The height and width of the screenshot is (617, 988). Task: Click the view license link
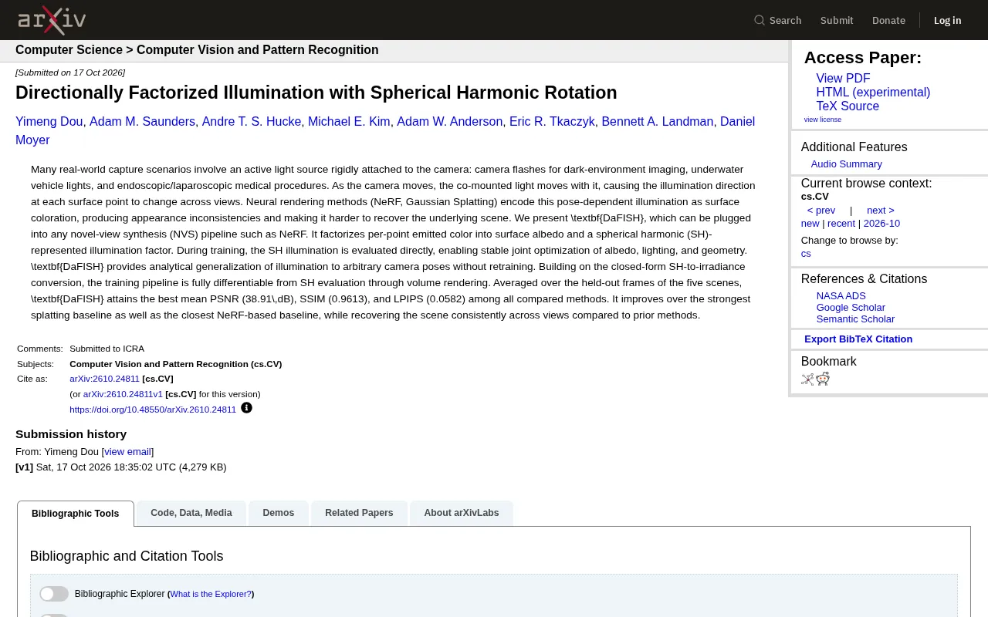tap(823, 120)
